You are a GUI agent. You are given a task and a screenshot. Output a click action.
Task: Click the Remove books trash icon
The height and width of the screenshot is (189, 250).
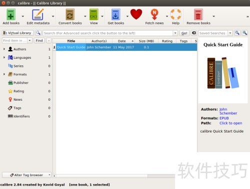coord(198,14)
